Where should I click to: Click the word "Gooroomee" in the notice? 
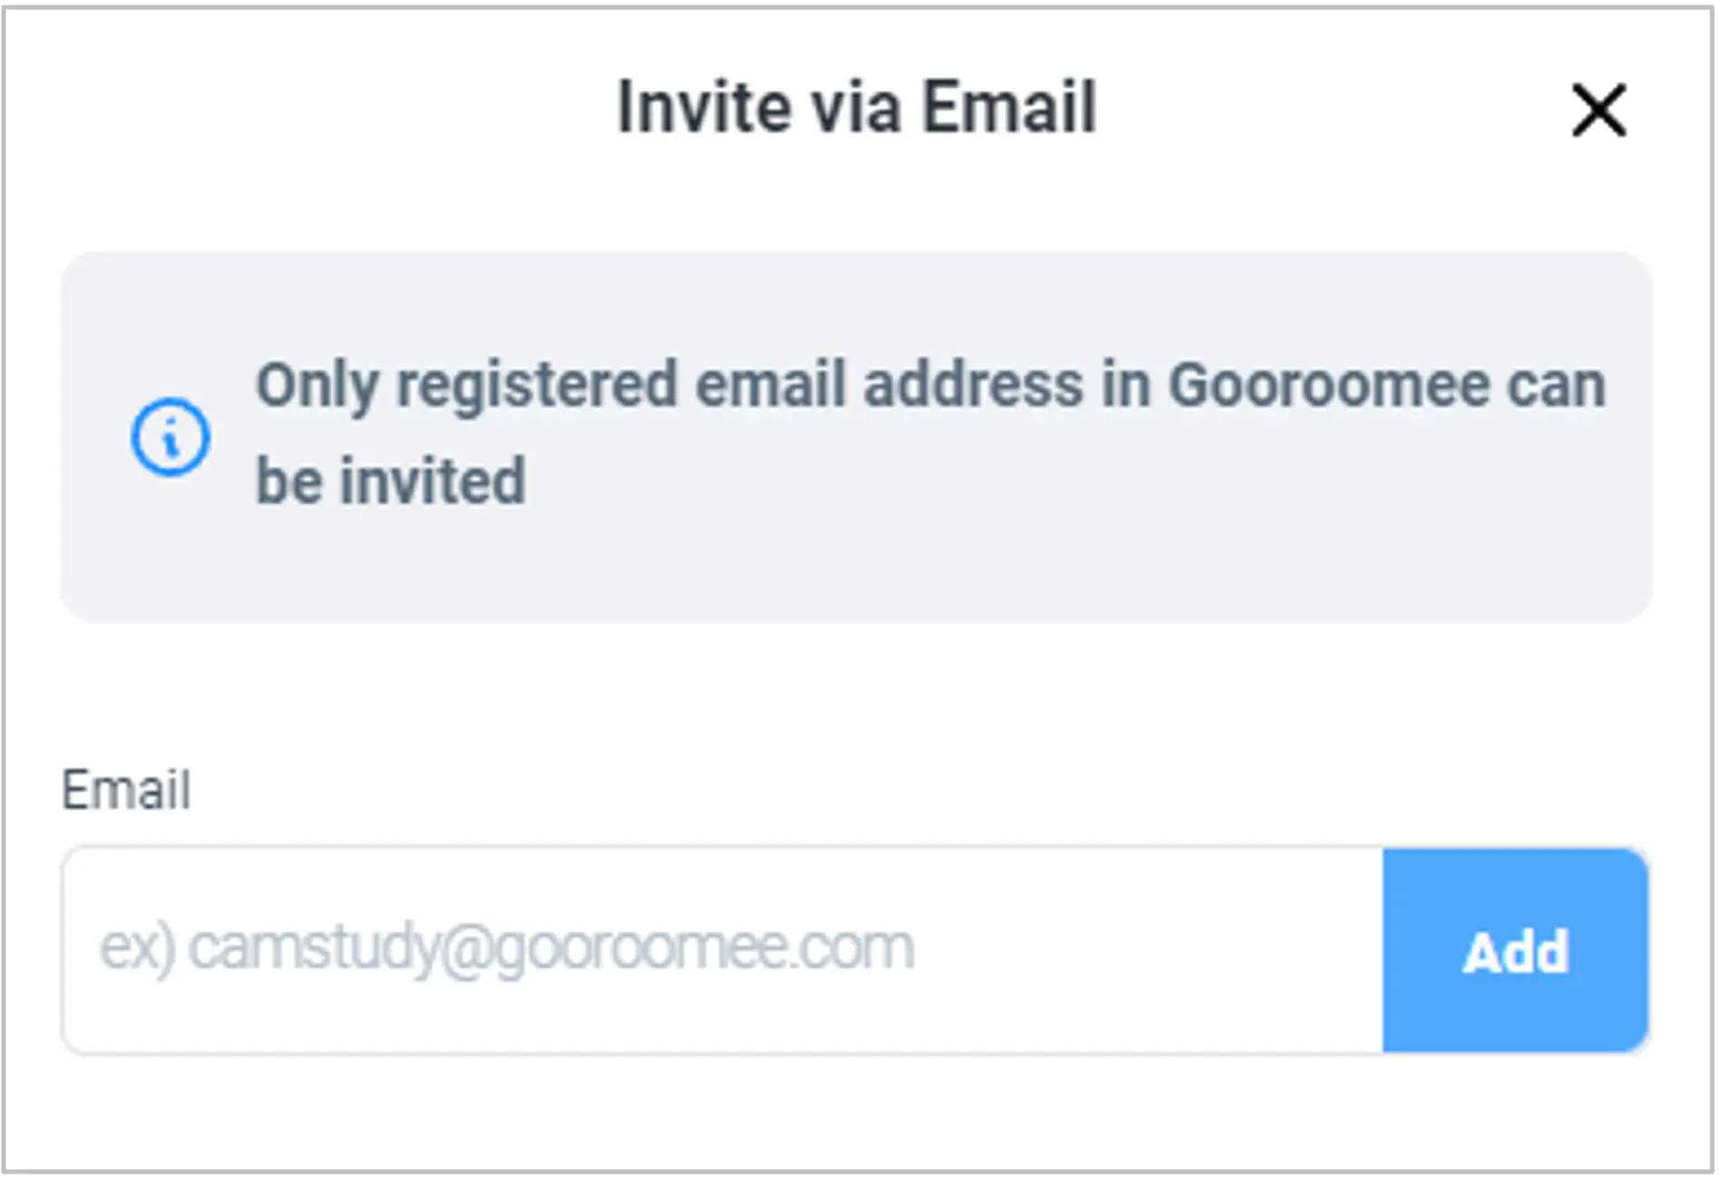click(x=1328, y=385)
